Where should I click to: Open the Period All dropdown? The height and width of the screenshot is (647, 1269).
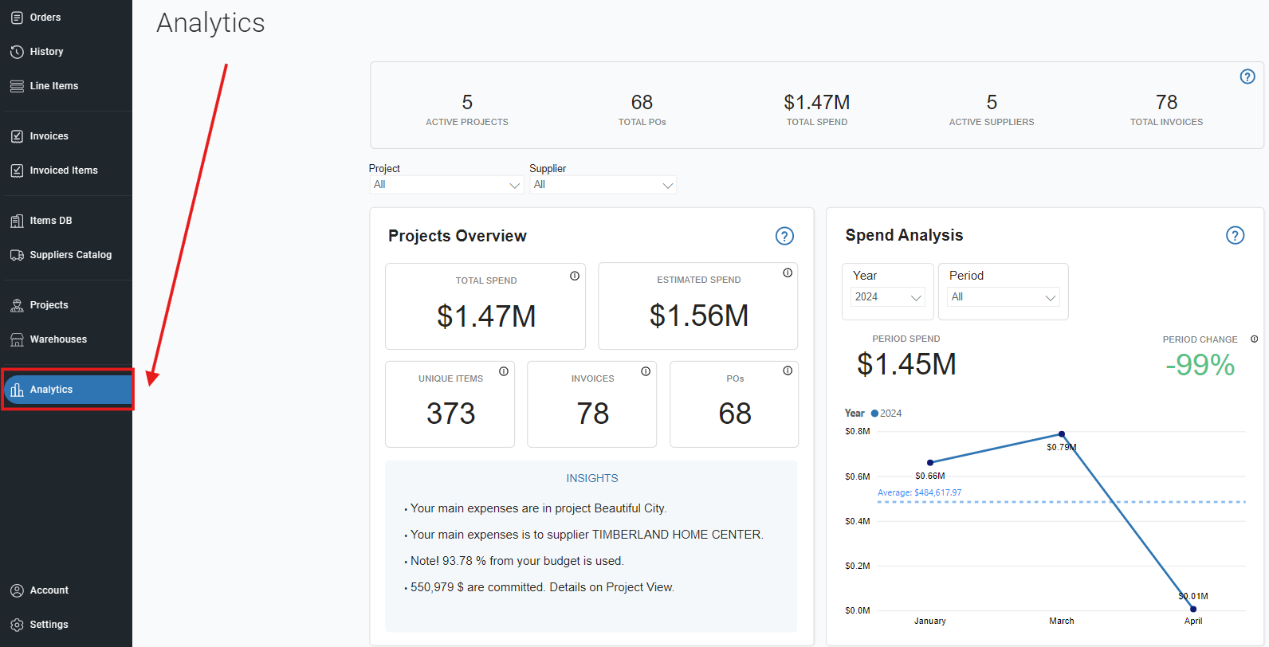1004,296
